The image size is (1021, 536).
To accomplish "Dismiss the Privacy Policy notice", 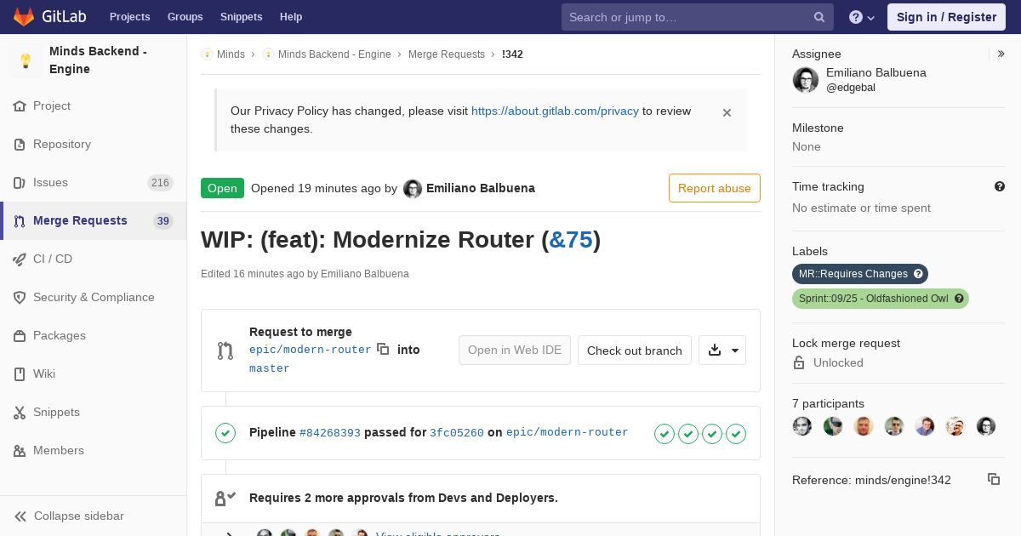I will [727, 112].
